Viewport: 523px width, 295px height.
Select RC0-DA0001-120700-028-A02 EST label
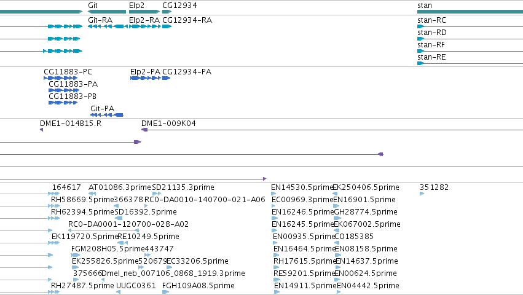point(128,224)
